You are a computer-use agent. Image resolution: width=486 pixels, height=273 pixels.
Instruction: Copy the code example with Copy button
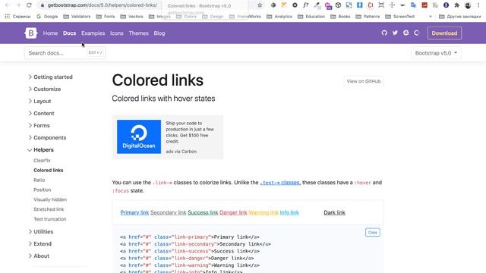(373, 232)
